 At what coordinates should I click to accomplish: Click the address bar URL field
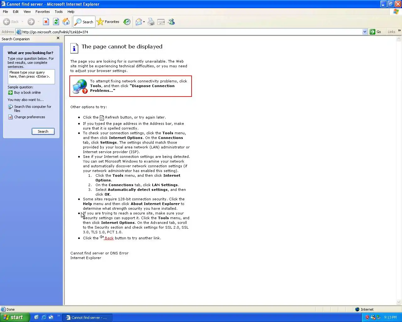pos(192,32)
